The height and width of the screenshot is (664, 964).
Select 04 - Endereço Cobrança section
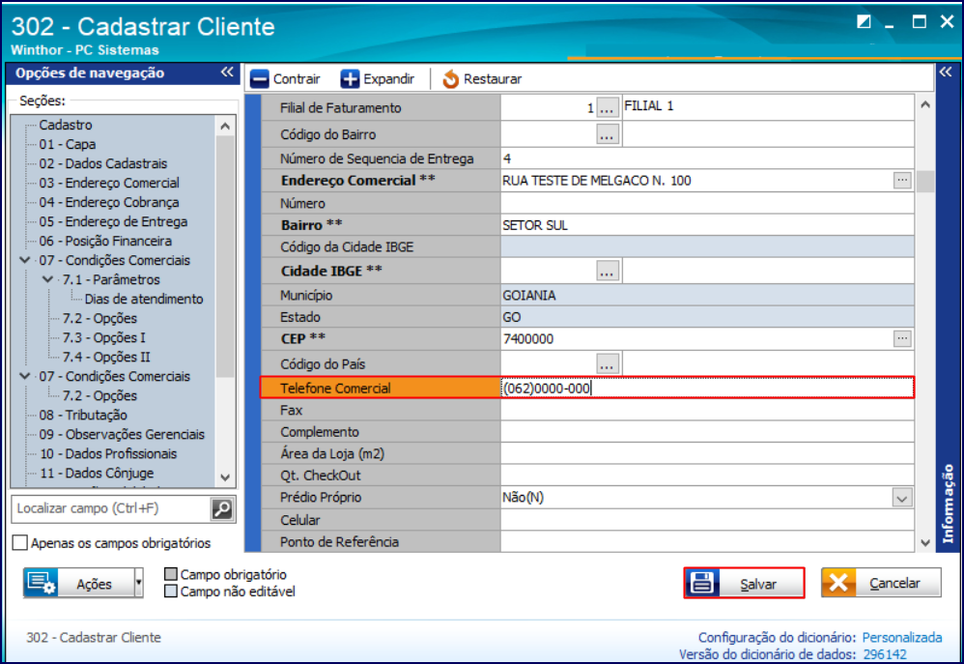(x=109, y=202)
